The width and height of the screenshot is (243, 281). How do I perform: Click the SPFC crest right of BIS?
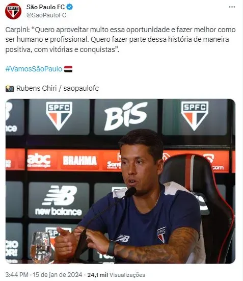click(195, 116)
